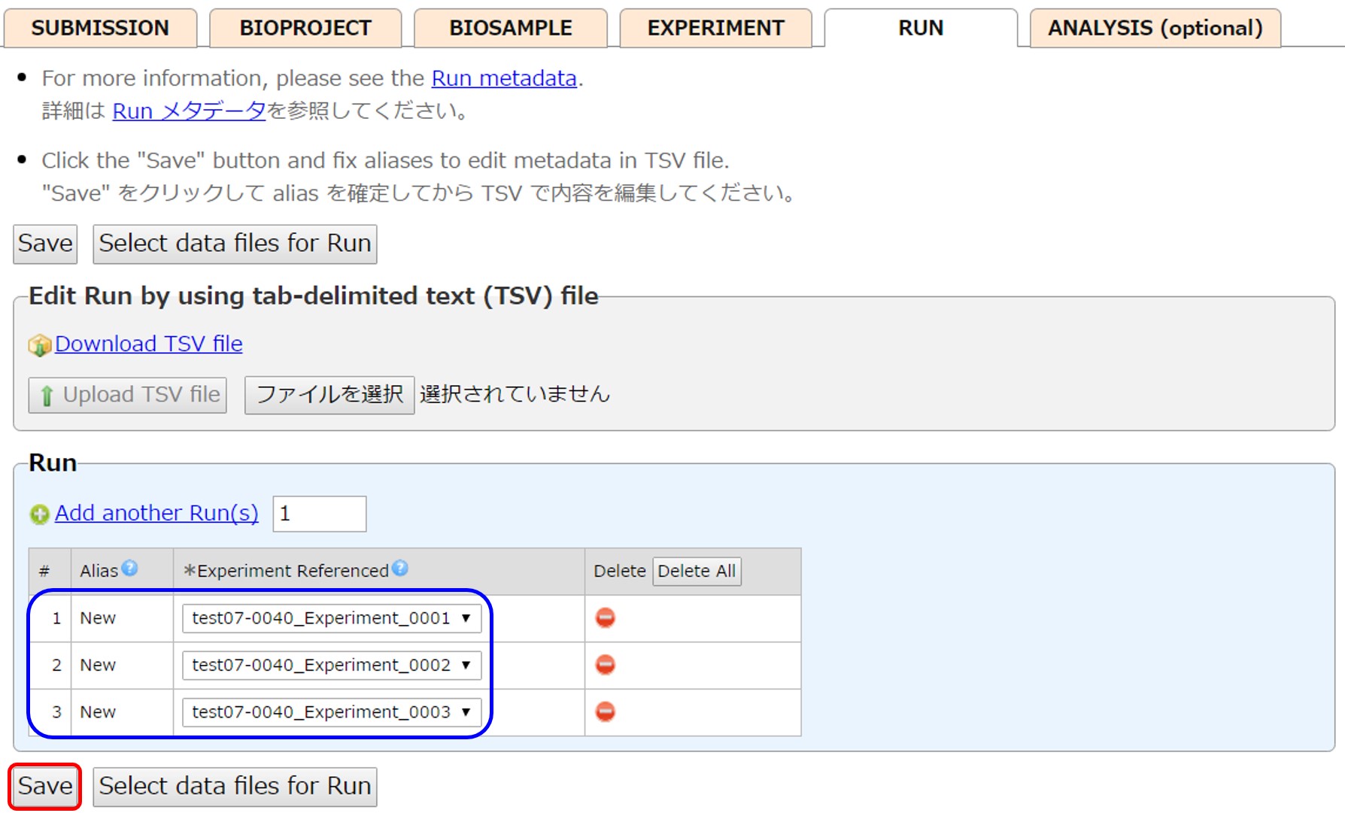1345x813 pixels.
Task: Click the number of runs input field
Action: (319, 514)
